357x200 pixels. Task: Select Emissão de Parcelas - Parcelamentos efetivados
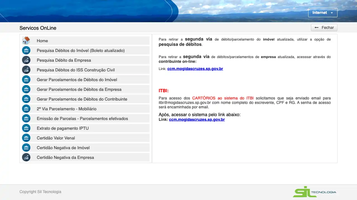click(86, 118)
